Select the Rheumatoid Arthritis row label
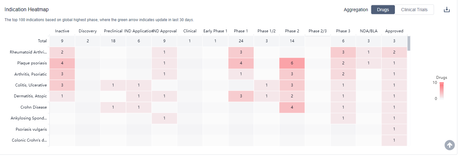The image size is (459, 156). (x=28, y=52)
